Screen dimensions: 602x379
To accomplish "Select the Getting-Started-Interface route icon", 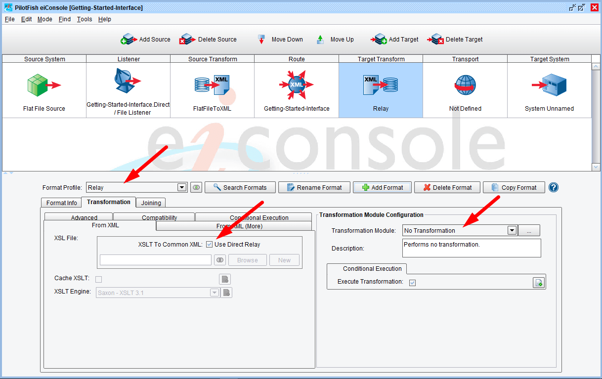I will coord(296,85).
